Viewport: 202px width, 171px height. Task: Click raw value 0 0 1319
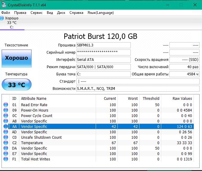tap(184, 159)
